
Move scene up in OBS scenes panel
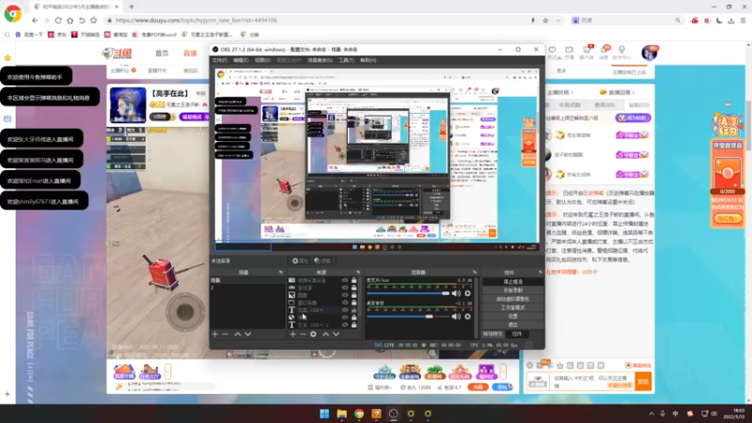pyautogui.click(x=238, y=334)
